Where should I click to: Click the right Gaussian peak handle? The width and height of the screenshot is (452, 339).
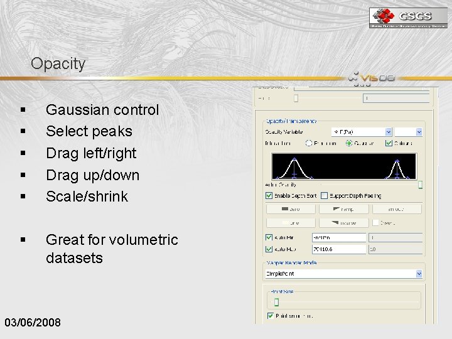click(397, 161)
